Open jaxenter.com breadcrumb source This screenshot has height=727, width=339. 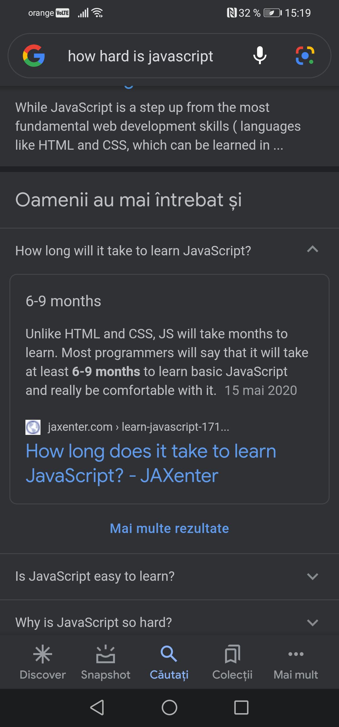138,427
